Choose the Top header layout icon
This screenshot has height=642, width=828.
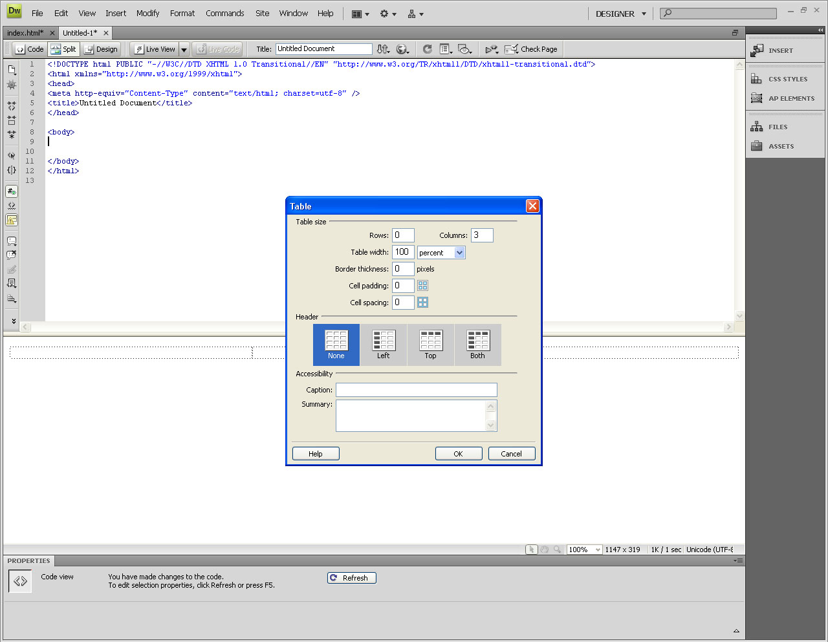coord(431,340)
